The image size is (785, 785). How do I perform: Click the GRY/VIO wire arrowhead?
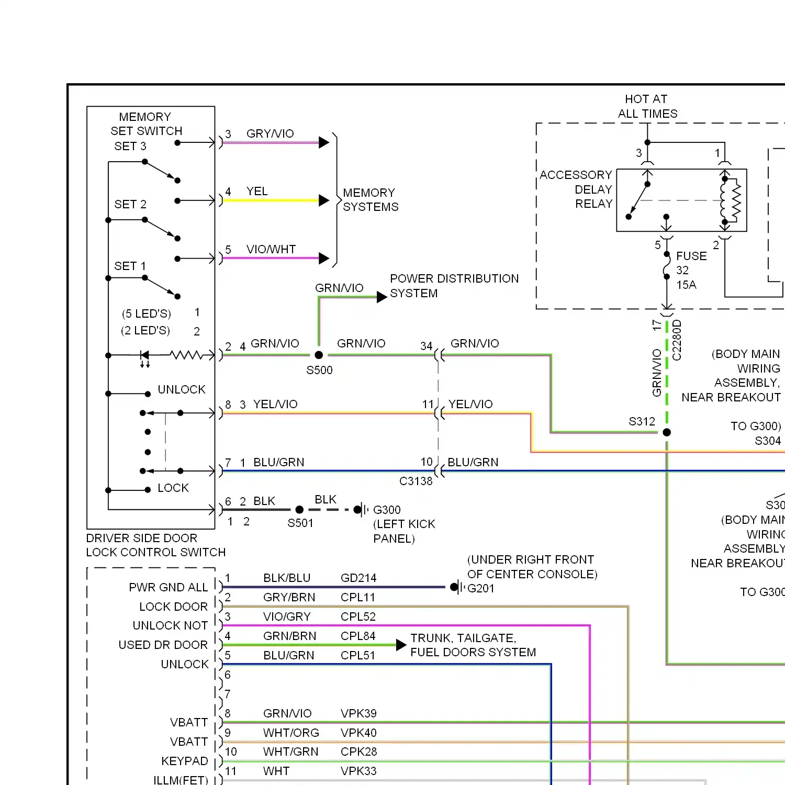(324, 142)
